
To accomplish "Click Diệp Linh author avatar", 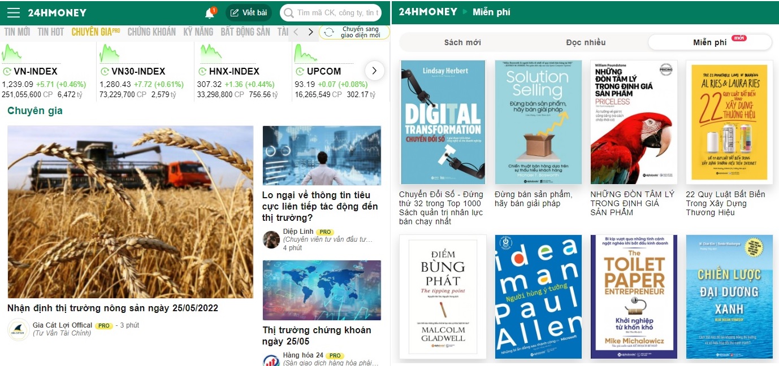I will coord(271,239).
